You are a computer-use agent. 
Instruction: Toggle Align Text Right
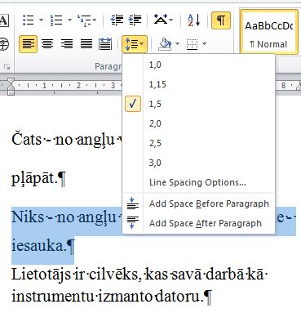pyautogui.click(x=67, y=44)
